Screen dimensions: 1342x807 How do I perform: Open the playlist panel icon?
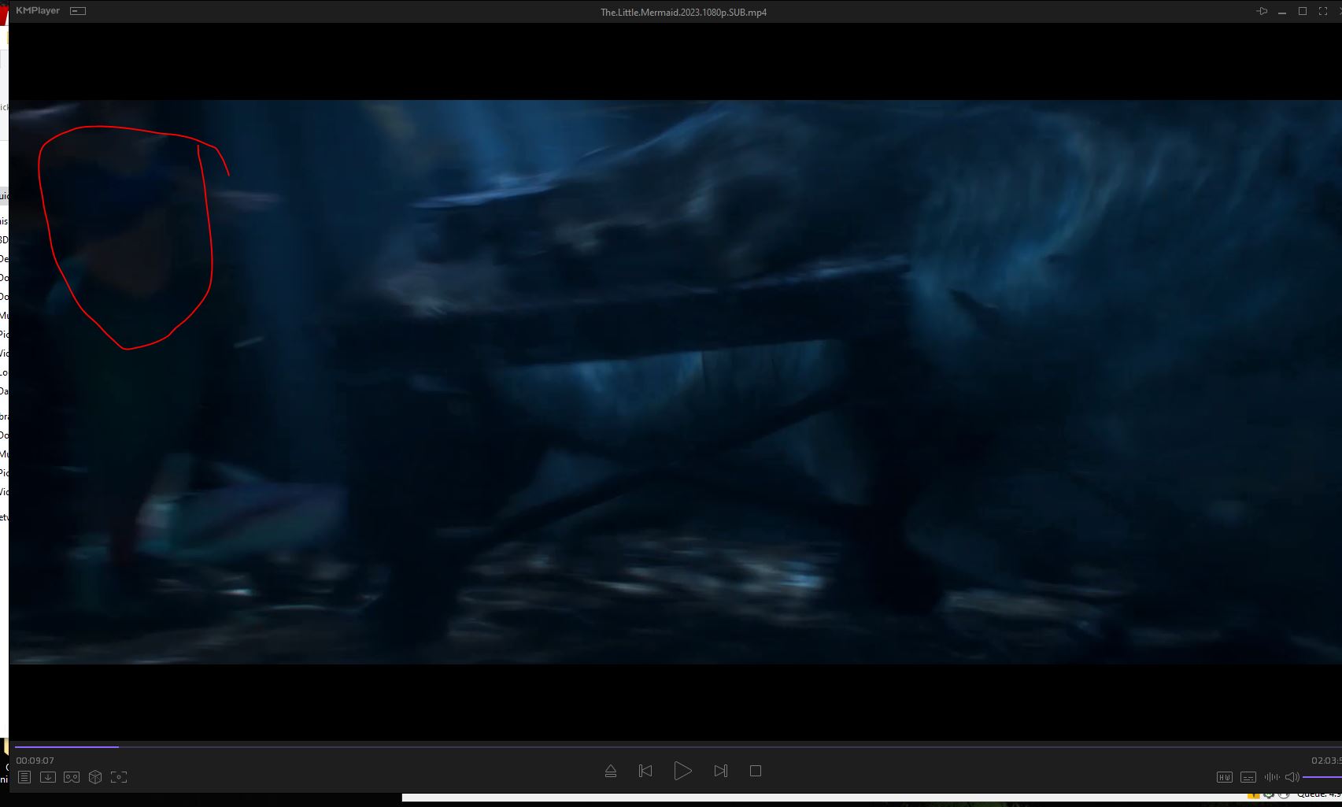pos(24,777)
